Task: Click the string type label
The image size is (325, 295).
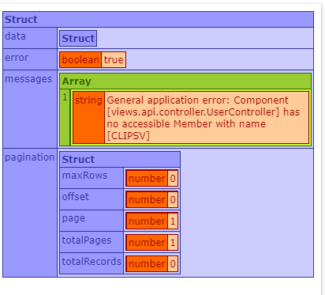Action: tap(88, 118)
